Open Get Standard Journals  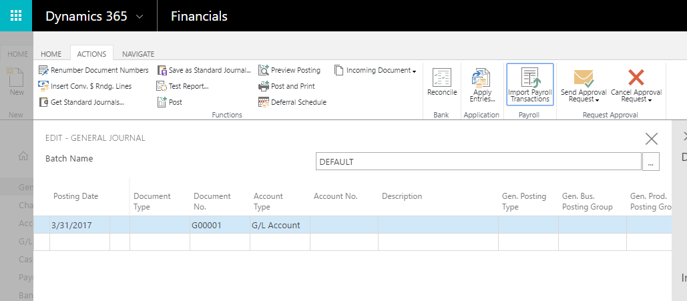click(x=87, y=102)
